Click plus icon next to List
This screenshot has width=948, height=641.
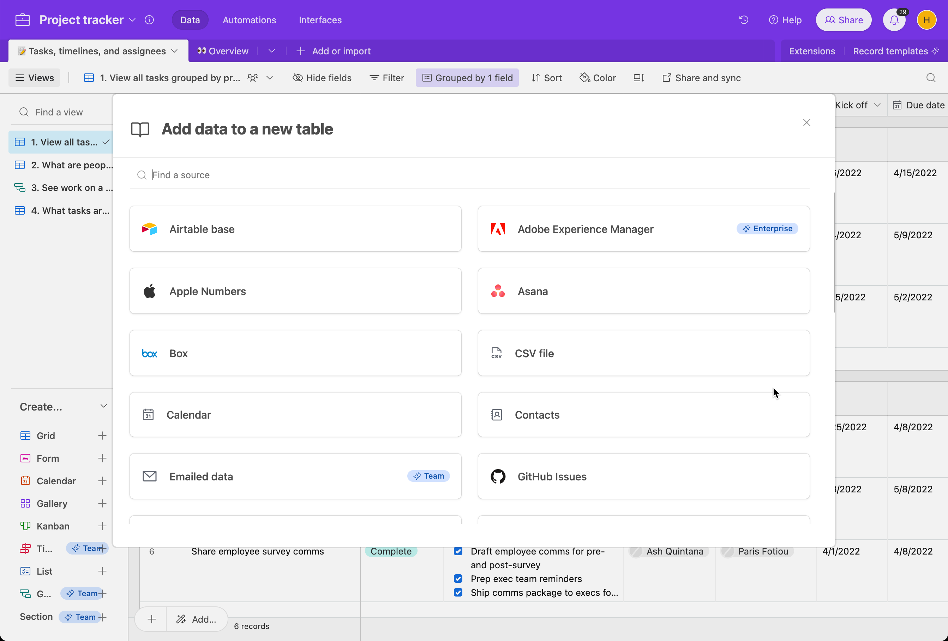[102, 571]
